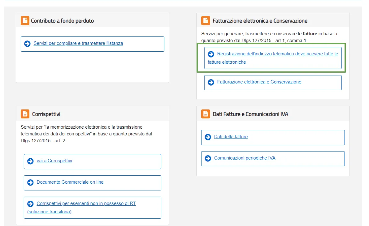Go to Comunicazioni periodiche IVA link
Image resolution: width=369 pixels, height=226 pixels.
pos(245,158)
